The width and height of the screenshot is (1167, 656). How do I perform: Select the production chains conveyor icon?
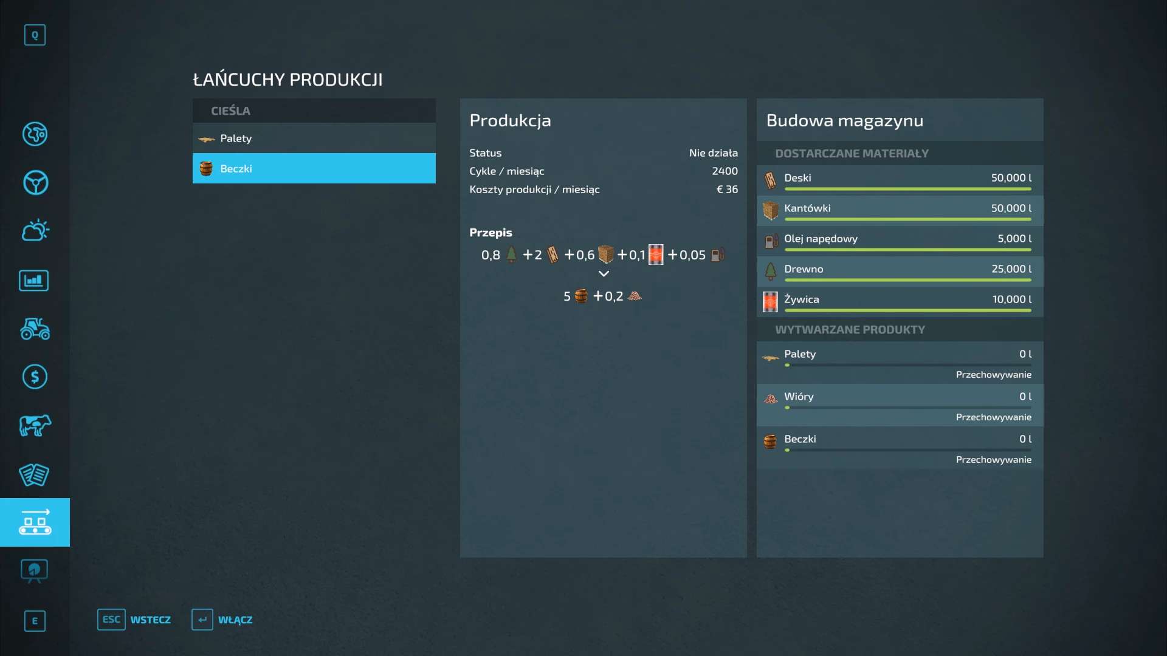35,522
